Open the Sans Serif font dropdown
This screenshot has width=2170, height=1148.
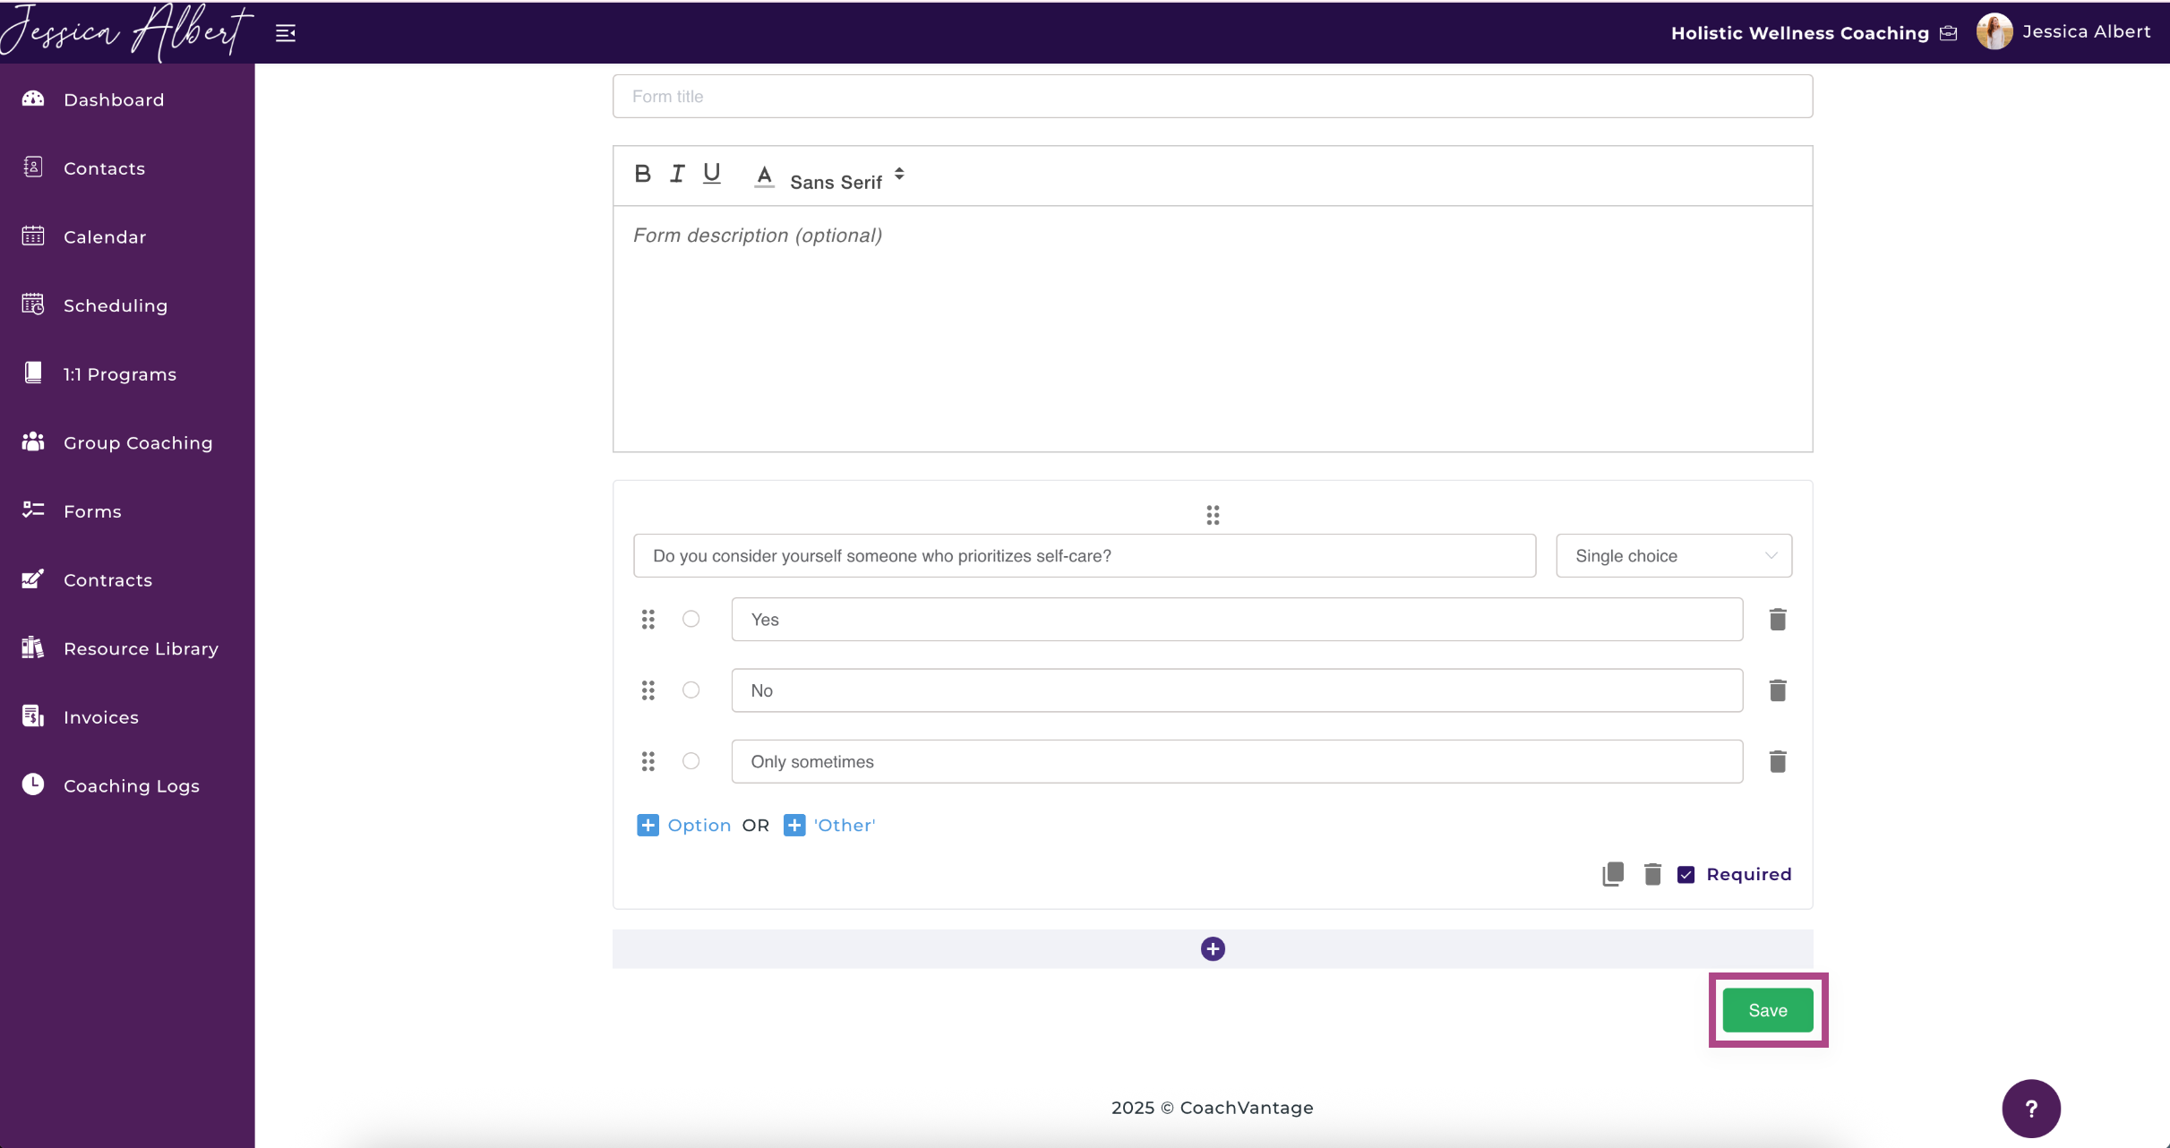tap(847, 180)
